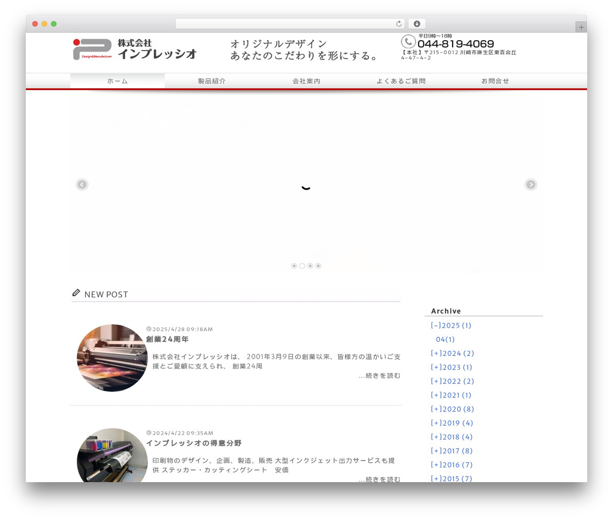This screenshot has height=519, width=613.
Task: Go to previous slide with left arrow
Action: (x=82, y=184)
